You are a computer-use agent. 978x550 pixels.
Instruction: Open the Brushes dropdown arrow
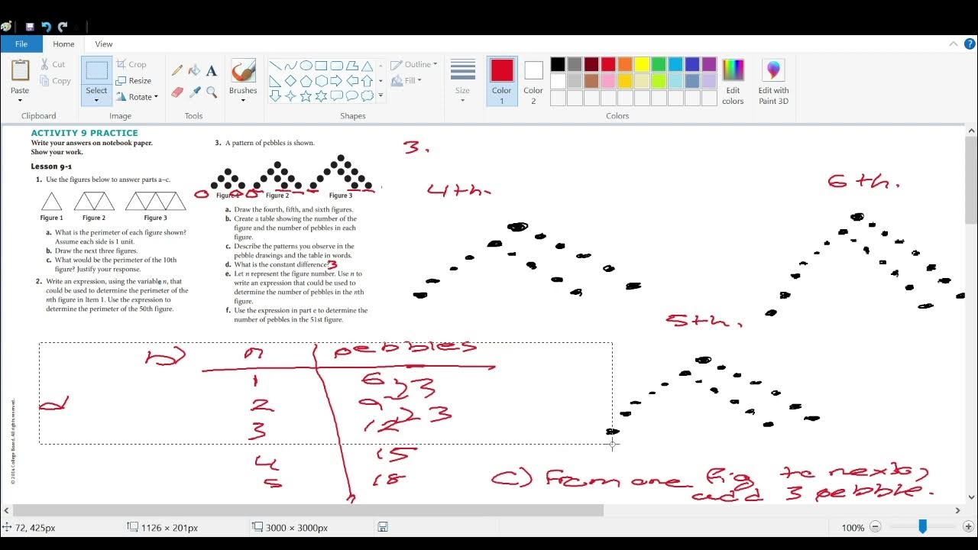click(x=243, y=100)
